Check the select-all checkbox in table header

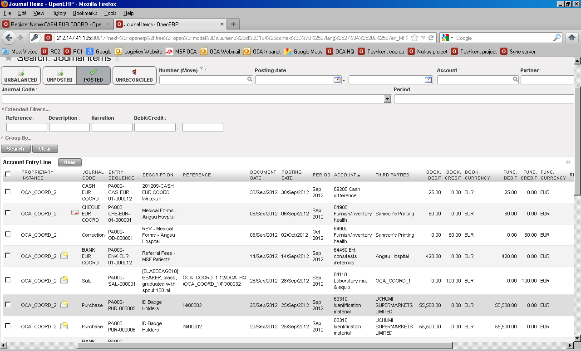[8, 174]
